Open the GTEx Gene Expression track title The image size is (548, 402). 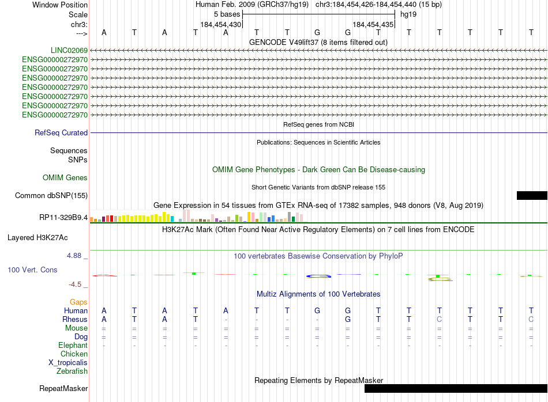pyautogui.click(x=318, y=205)
